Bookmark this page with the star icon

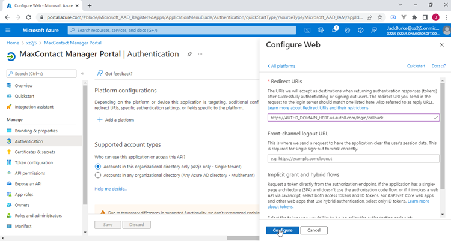point(380,17)
